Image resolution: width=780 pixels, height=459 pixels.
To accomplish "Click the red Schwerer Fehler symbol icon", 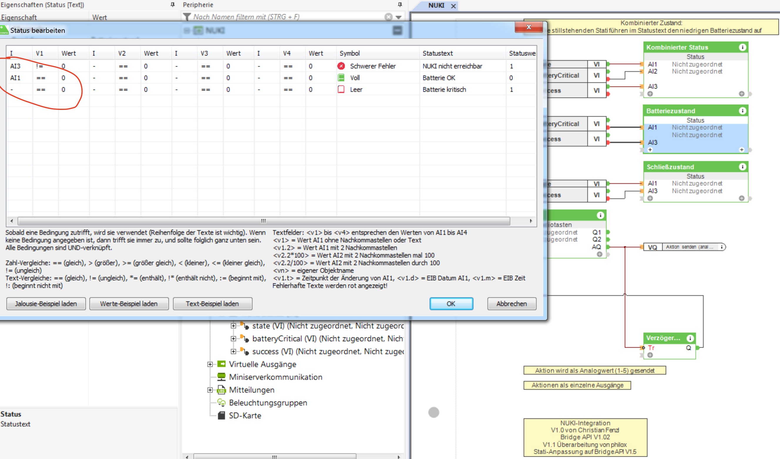I will tap(341, 66).
